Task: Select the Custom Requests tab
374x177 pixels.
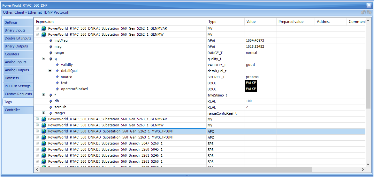Action: (x=18, y=94)
